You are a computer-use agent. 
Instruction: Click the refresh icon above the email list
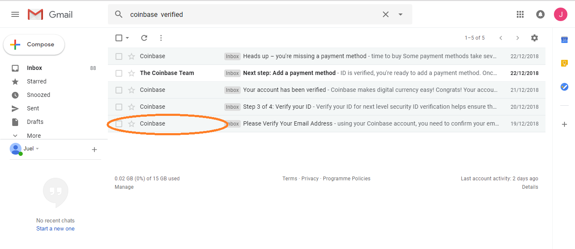(x=144, y=38)
